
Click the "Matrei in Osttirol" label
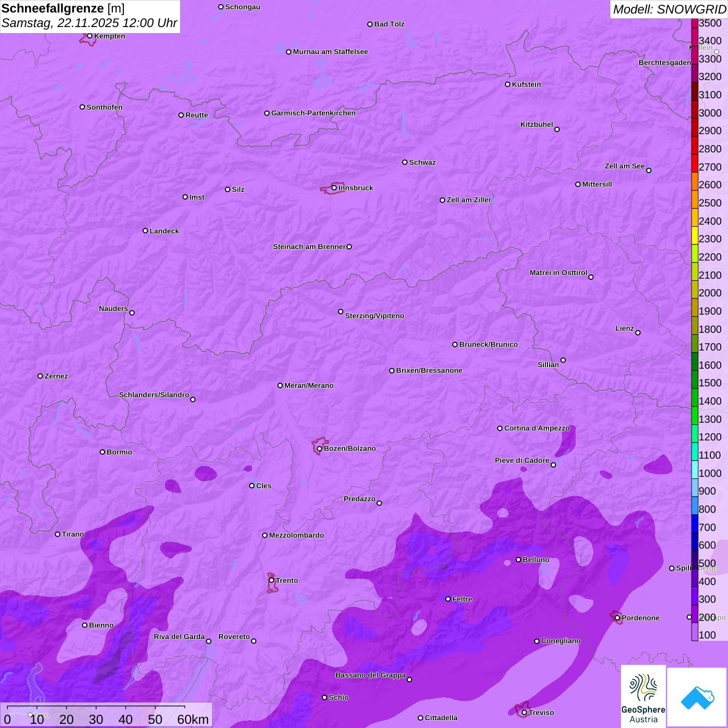[x=558, y=272]
